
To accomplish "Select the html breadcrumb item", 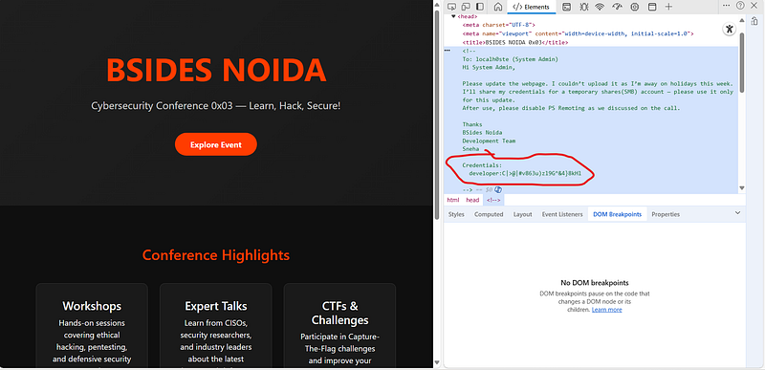I will pyautogui.click(x=453, y=200).
